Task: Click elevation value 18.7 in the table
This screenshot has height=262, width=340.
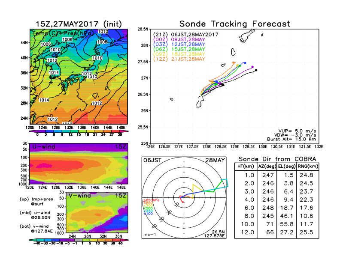Action: (x=287, y=208)
